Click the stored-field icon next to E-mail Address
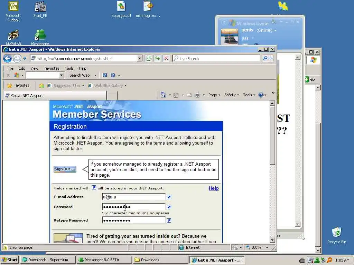The height and width of the screenshot is (265, 354). pos(169,197)
